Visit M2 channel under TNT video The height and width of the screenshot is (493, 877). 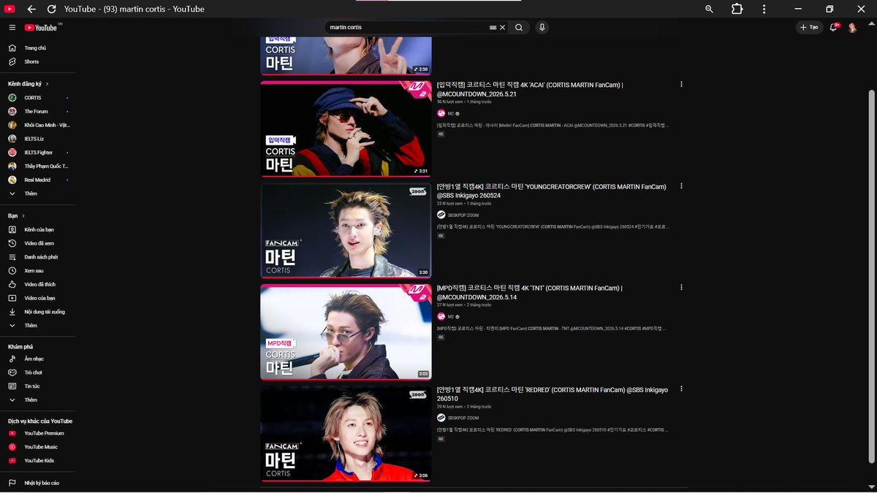(451, 317)
